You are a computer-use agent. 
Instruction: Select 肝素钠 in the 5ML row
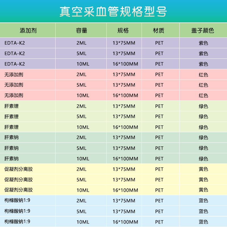[x=11, y=148]
